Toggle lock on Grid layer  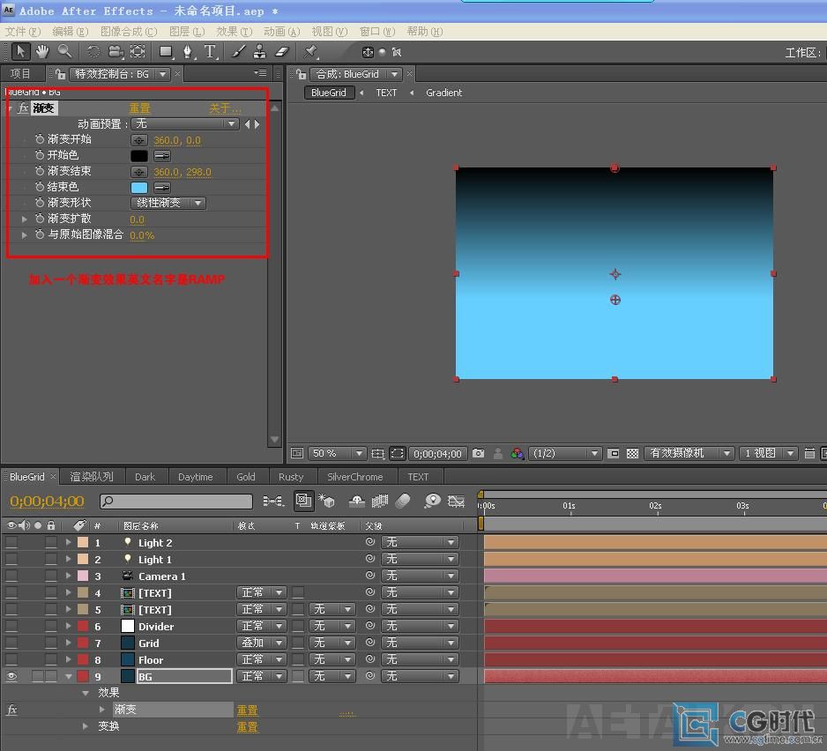50,643
